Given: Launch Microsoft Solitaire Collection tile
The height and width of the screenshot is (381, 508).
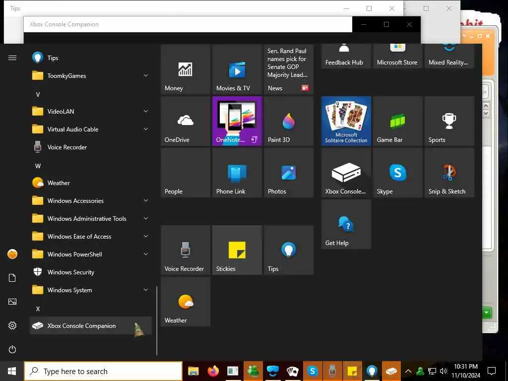Looking at the screenshot, I should [x=346, y=121].
